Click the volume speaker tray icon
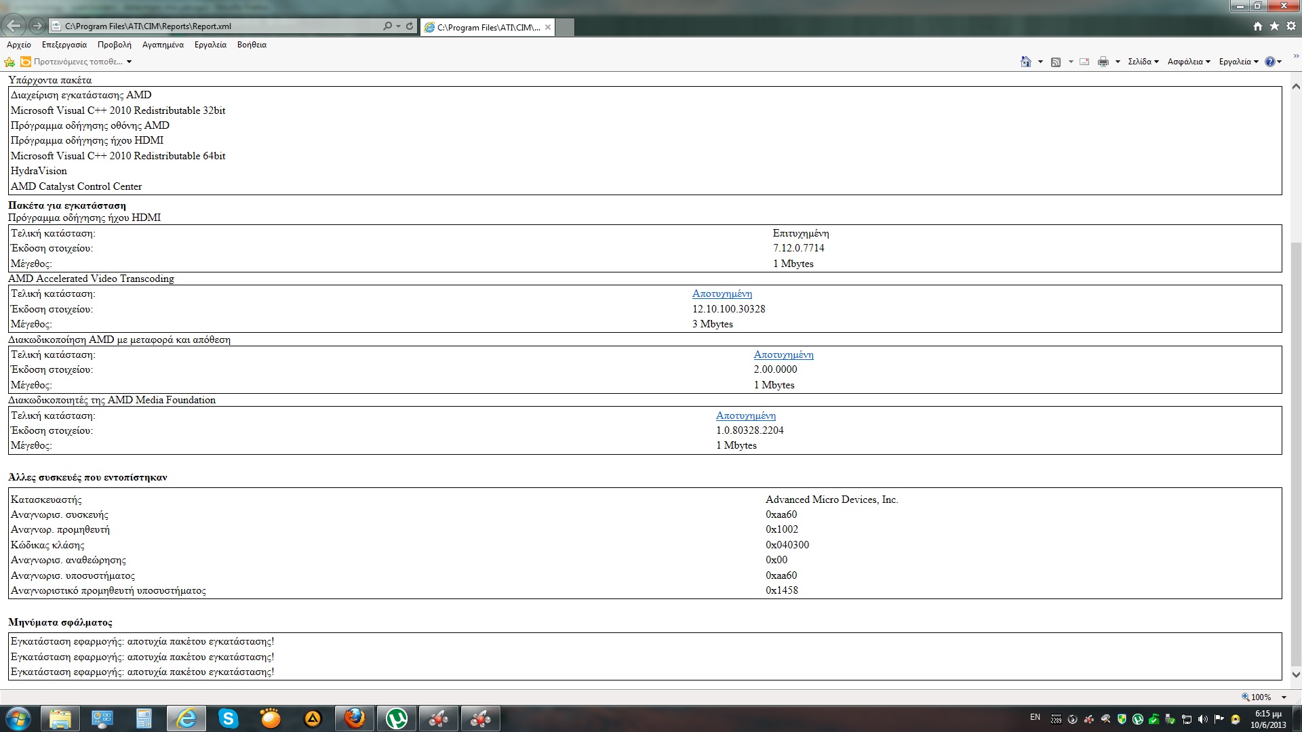The height and width of the screenshot is (732, 1302). click(1202, 719)
